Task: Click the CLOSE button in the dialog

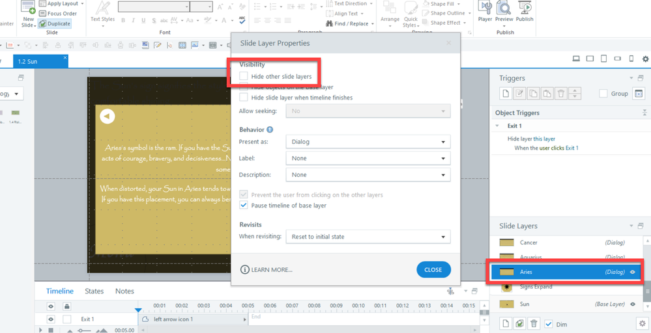Action: 433,269
